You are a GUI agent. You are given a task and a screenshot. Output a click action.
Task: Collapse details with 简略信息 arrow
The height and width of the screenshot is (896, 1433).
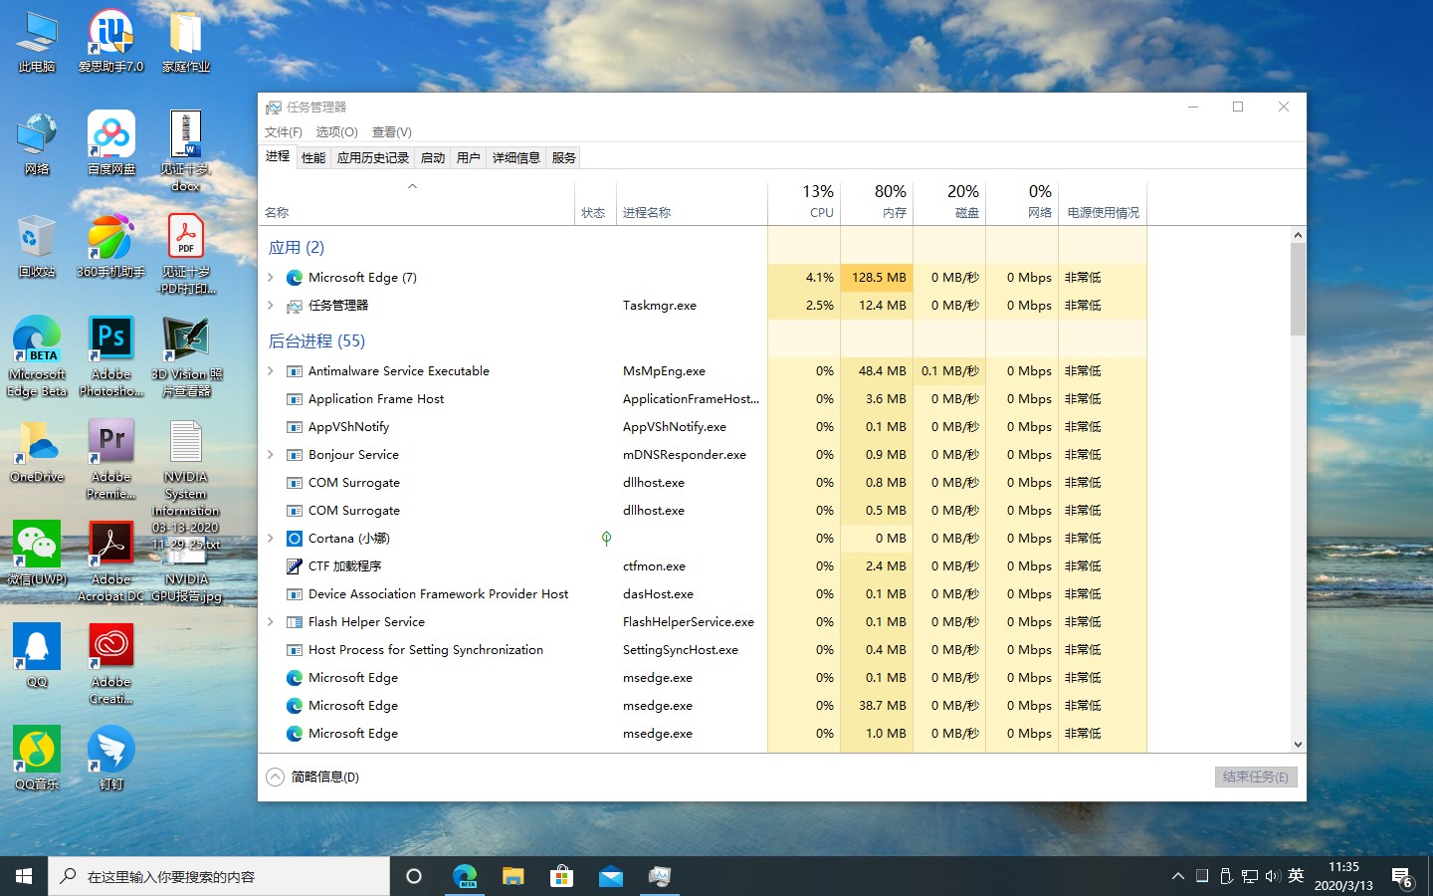coord(276,777)
